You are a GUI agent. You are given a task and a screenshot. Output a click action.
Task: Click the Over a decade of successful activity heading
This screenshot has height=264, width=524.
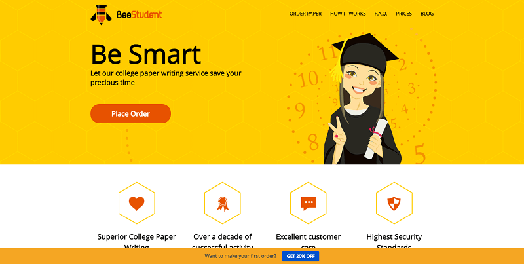pos(223,241)
